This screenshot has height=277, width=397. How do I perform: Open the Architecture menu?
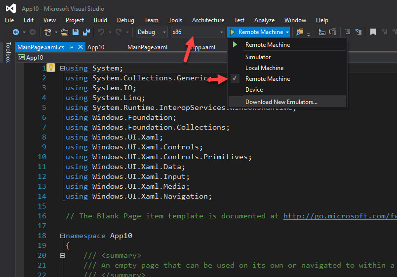pyautogui.click(x=208, y=20)
